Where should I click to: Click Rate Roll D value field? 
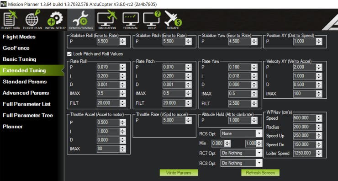pos(108,85)
